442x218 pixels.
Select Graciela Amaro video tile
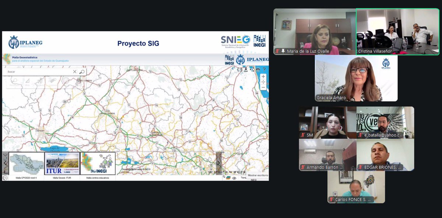tap(356, 78)
